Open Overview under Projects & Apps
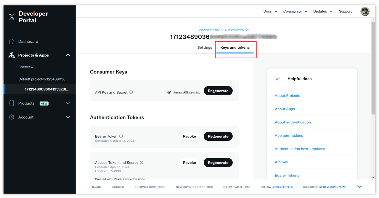Screen dimensions: 379x198 point(26,67)
